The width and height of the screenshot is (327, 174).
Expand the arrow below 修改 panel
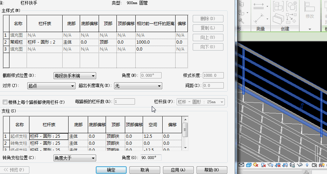[310, 29]
